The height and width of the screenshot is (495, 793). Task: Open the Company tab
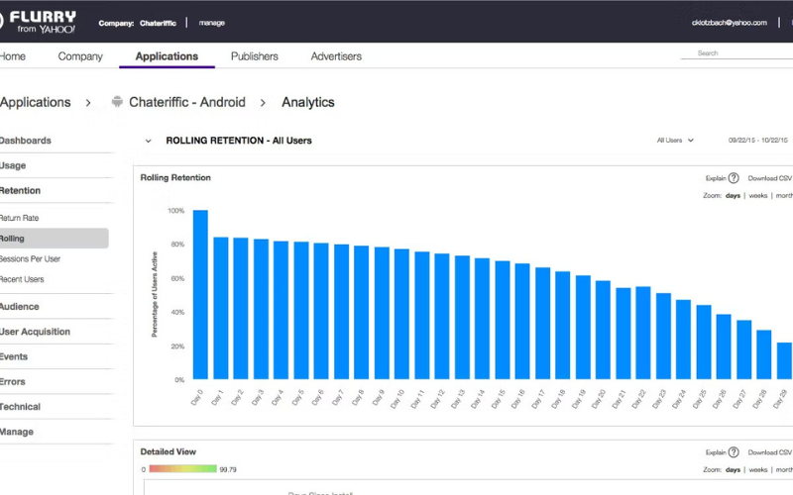pos(80,56)
